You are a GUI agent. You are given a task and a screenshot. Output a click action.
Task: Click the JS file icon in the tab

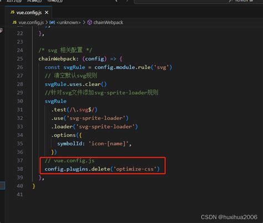[x=13, y=12]
